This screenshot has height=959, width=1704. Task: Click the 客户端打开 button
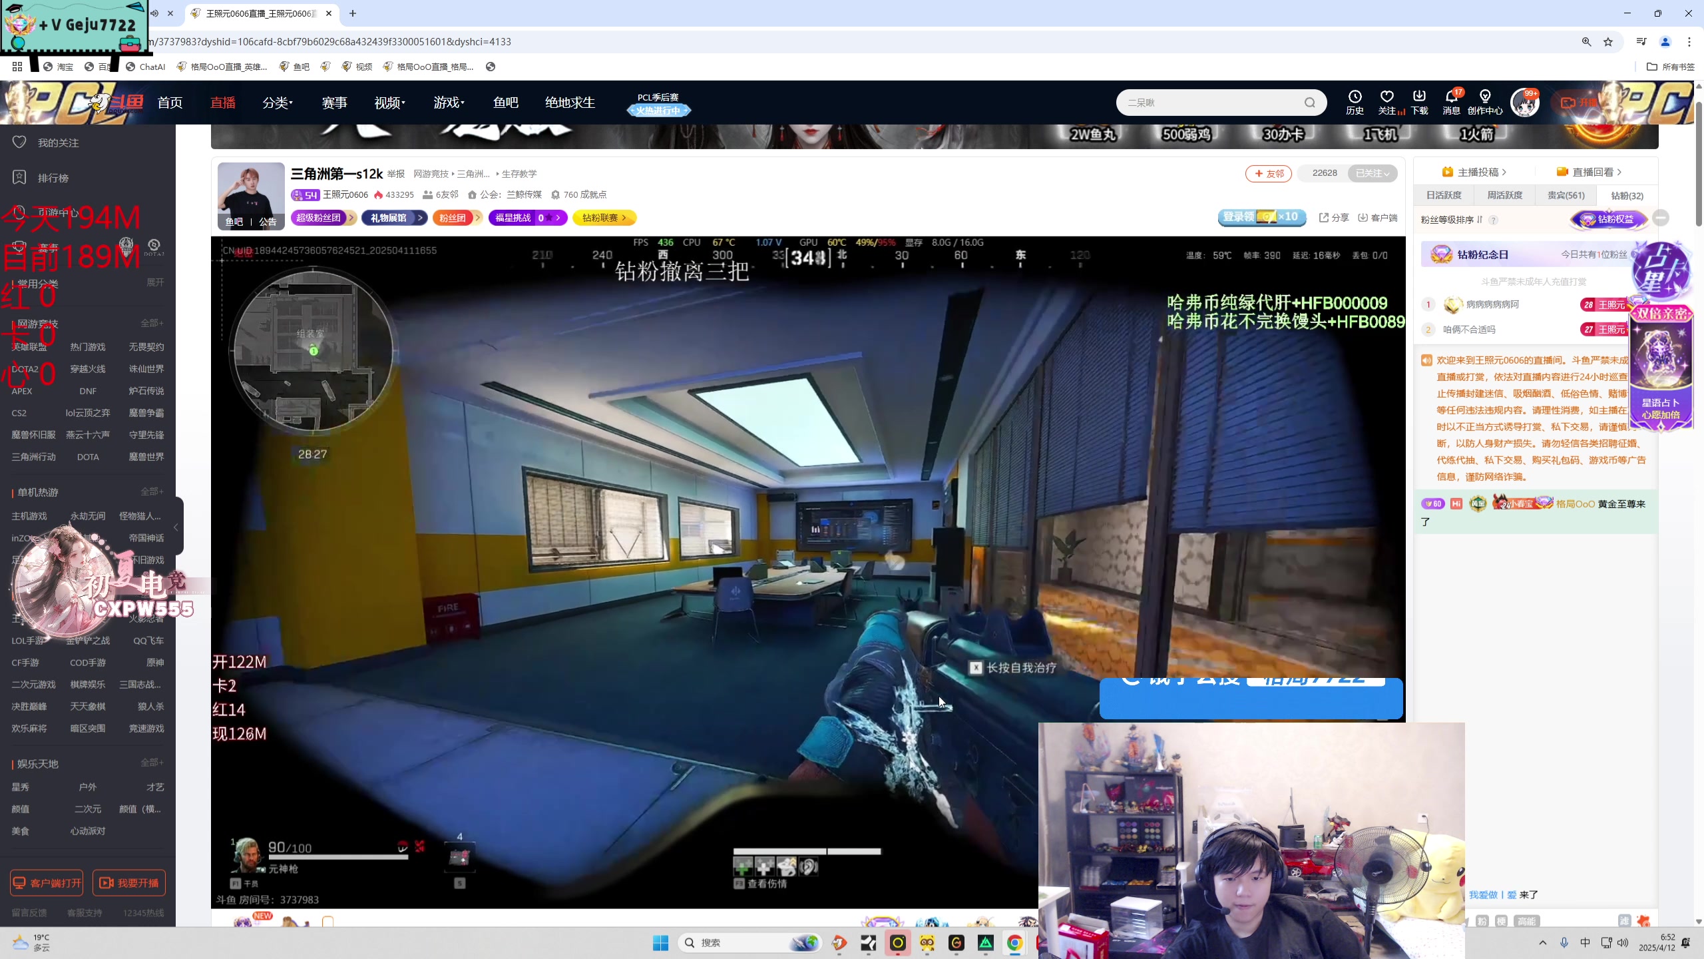(x=47, y=883)
